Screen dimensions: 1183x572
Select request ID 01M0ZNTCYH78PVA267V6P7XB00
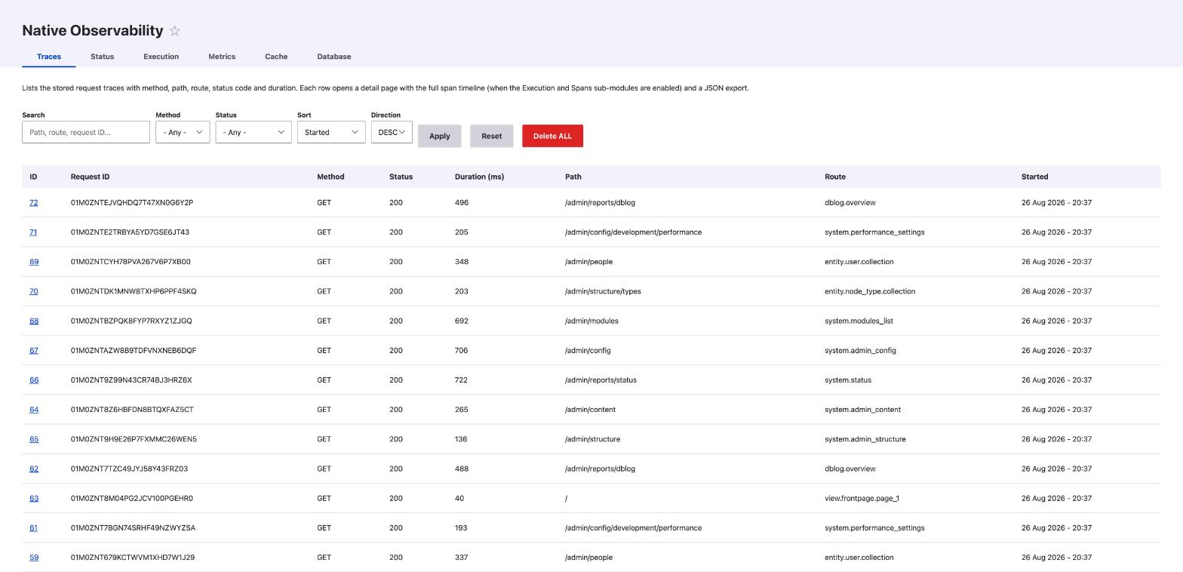point(131,262)
